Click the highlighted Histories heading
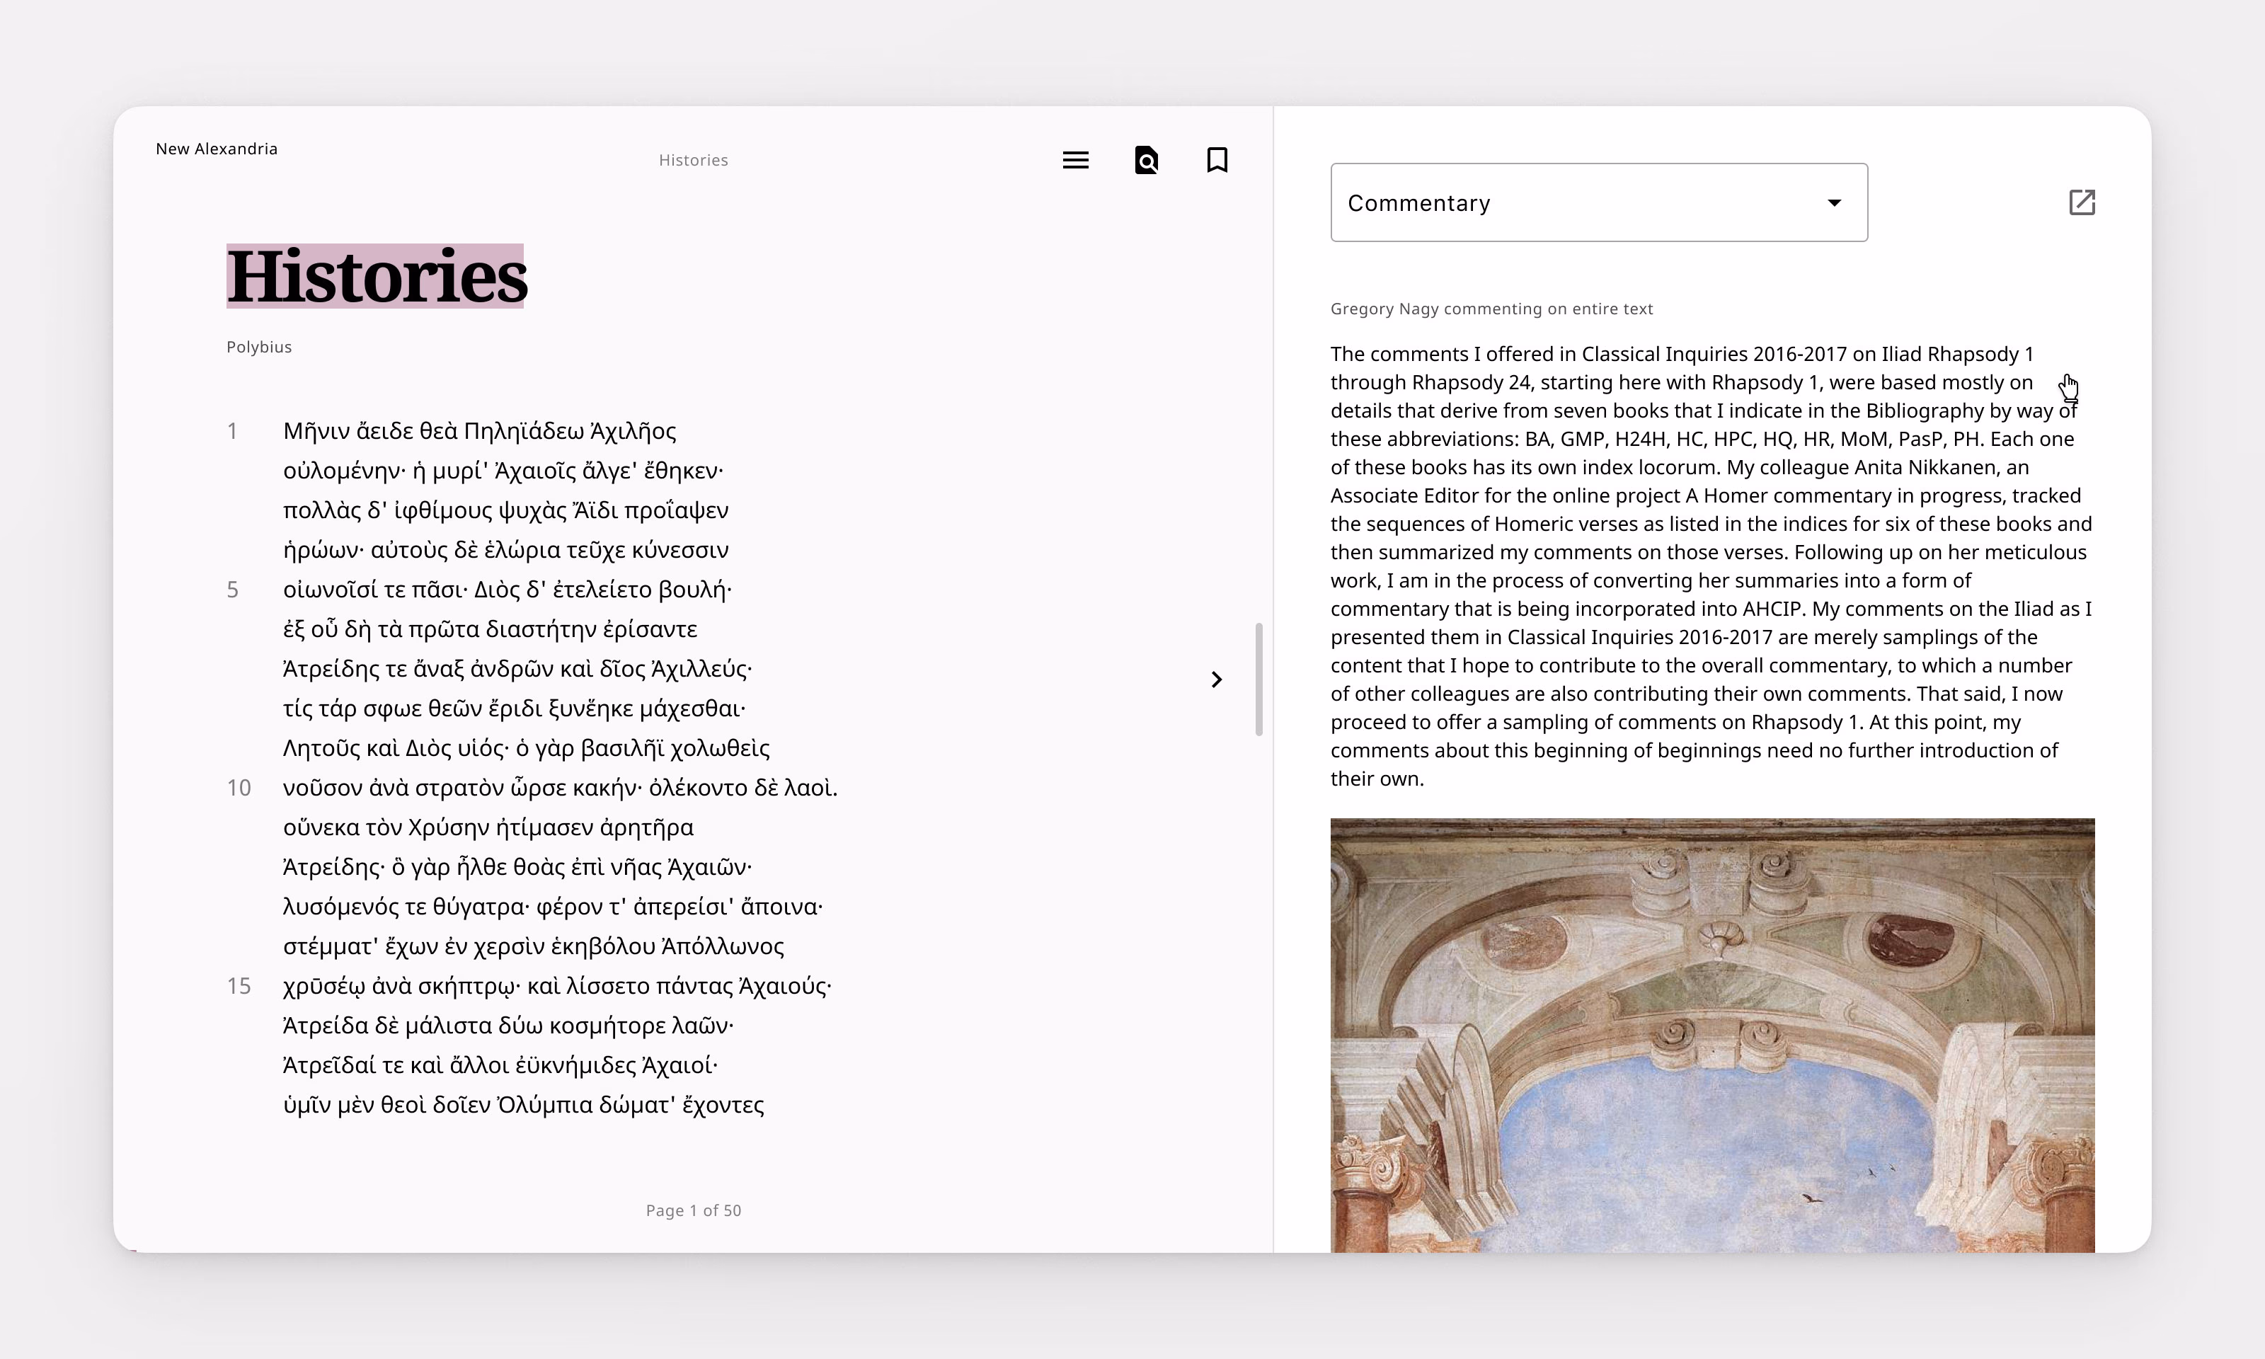 tap(377, 275)
